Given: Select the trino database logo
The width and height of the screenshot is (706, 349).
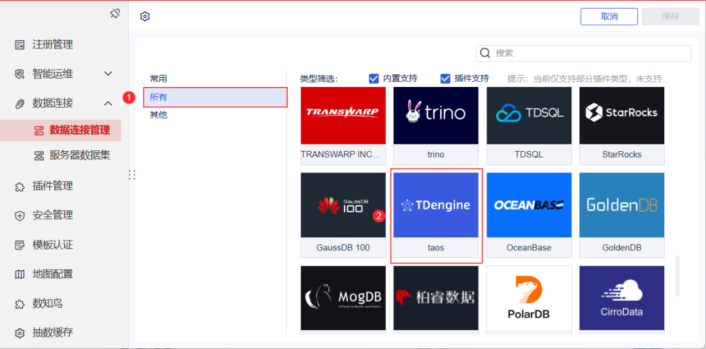Looking at the screenshot, I should (x=436, y=116).
